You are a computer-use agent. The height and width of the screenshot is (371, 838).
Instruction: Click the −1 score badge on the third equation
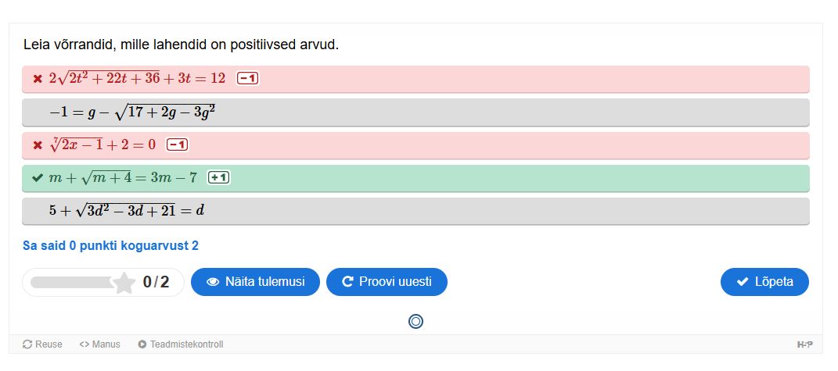(177, 145)
